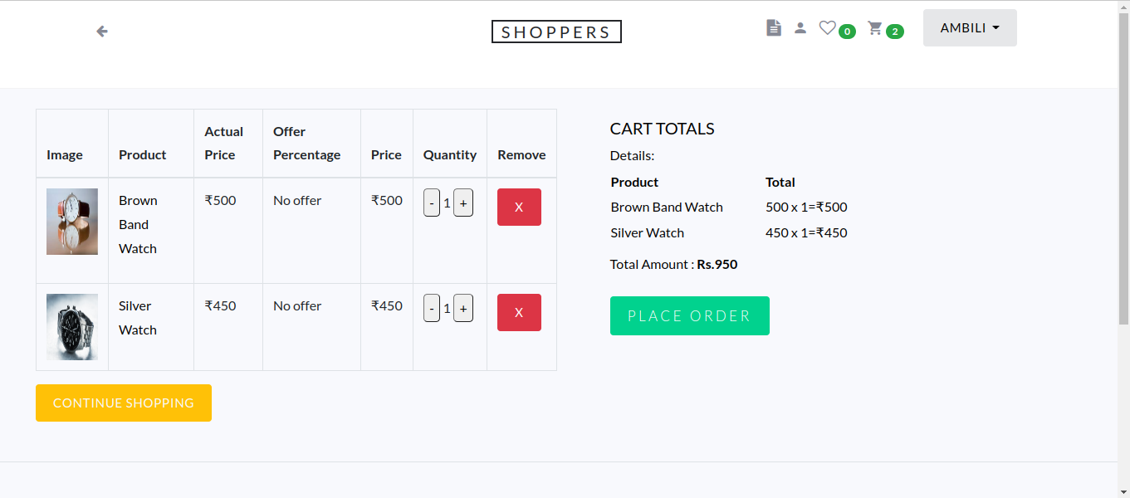Remove Silver Watch with X button
1130x498 pixels.
coord(519,312)
